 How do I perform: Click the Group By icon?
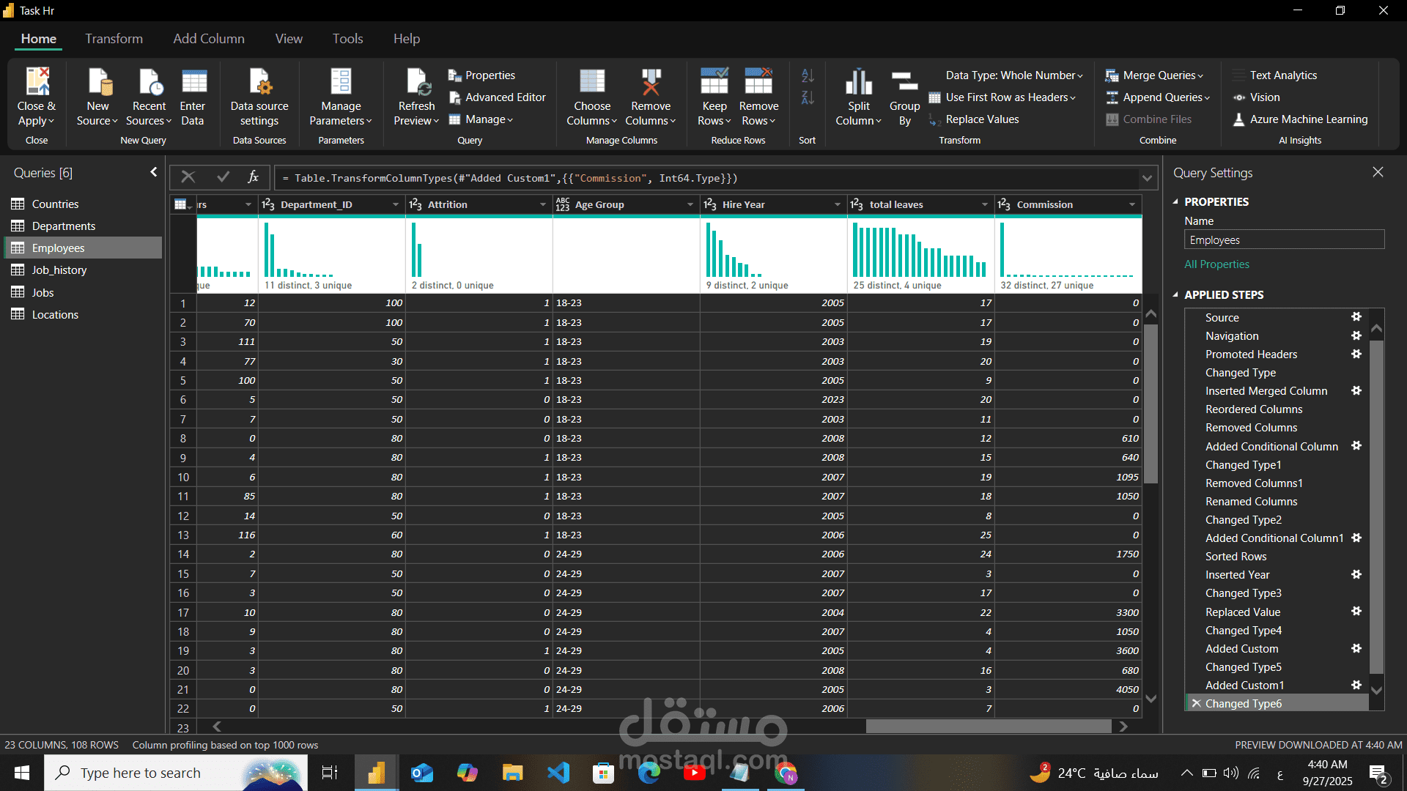click(x=904, y=82)
